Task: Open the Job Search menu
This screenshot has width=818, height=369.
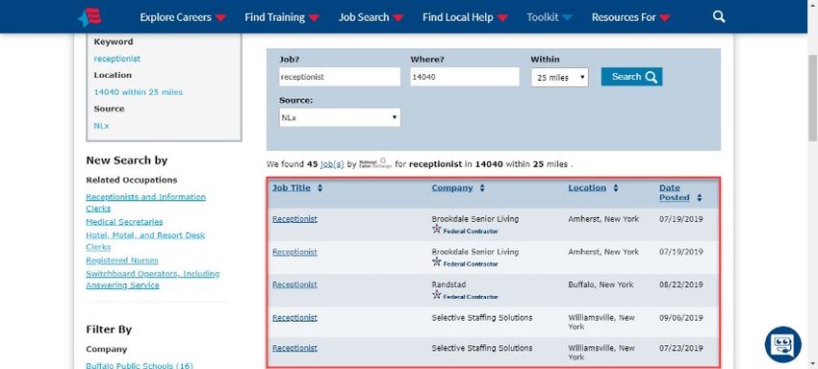Action: [371, 17]
